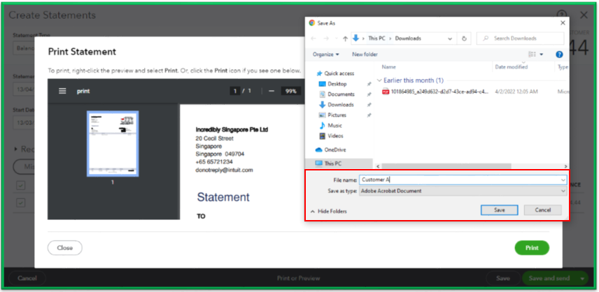Toggle the header checkbox in recipients list
The width and height of the screenshot is (599, 292).
point(20,185)
